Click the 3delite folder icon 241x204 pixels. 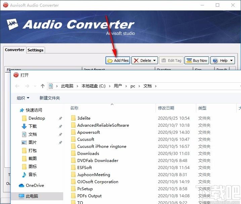coord(74,118)
